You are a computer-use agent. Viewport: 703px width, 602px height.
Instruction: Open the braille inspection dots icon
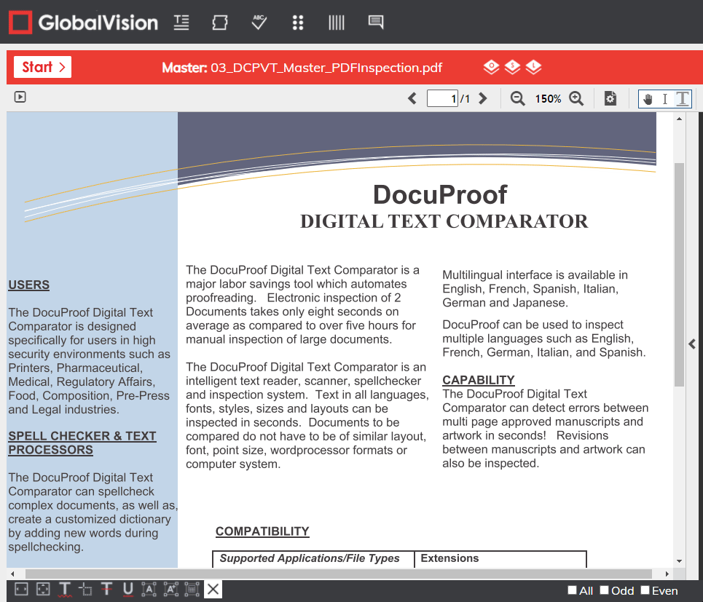[297, 23]
